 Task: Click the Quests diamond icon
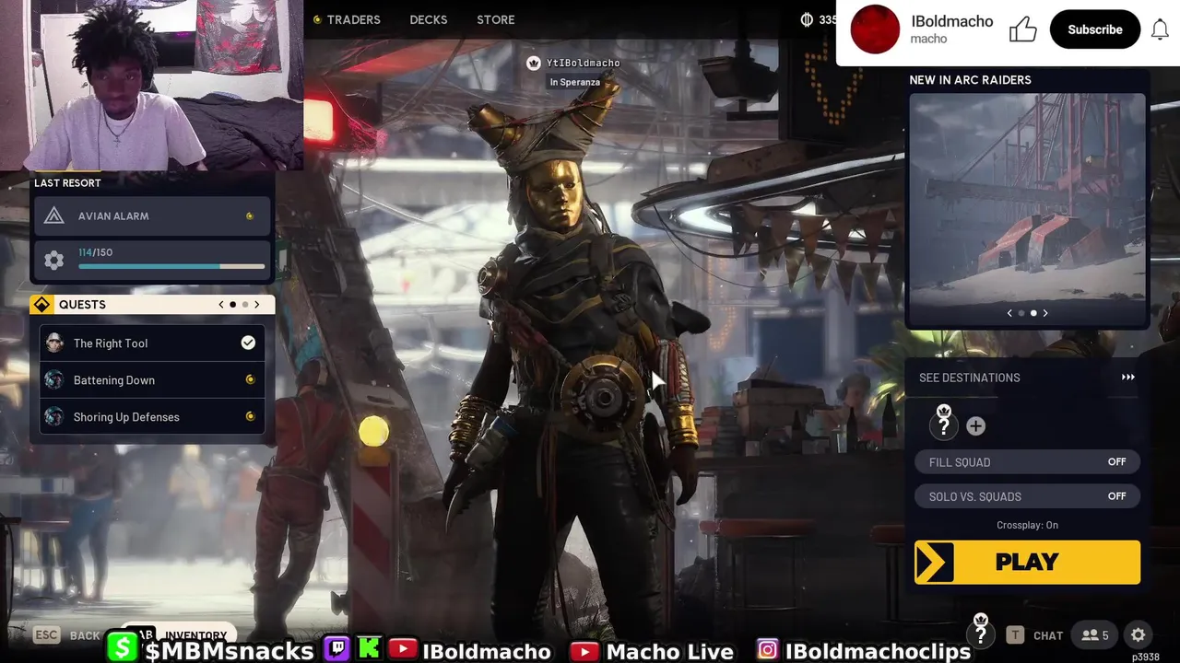[x=42, y=305]
